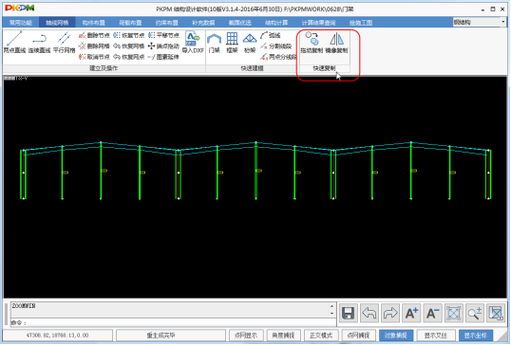Open the structure type dropdown at the top right

pos(479,22)
